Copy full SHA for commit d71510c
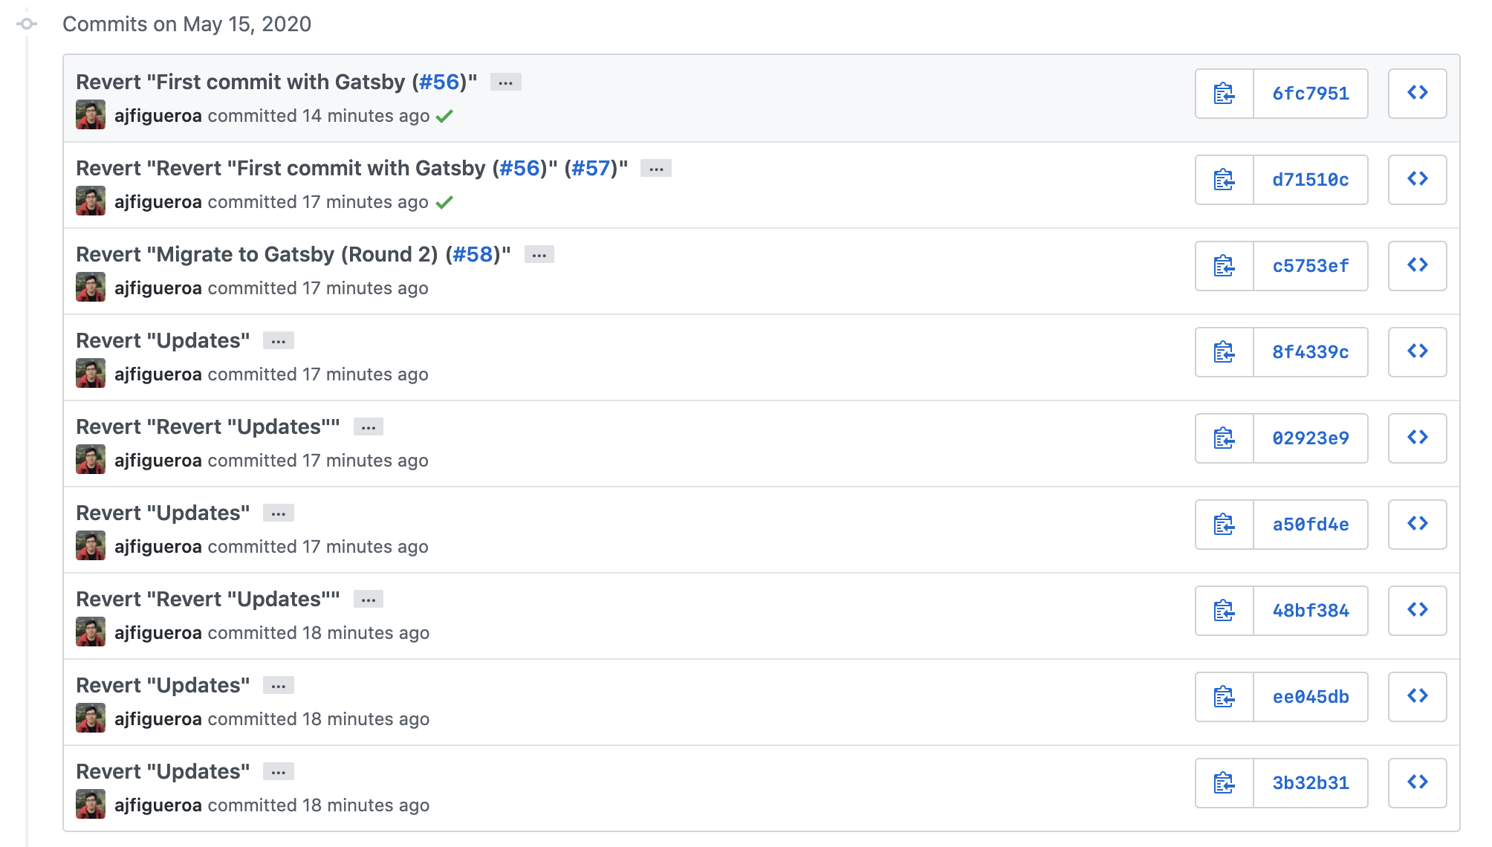This screenshot has width=1492, height=847. (1224, 180)
